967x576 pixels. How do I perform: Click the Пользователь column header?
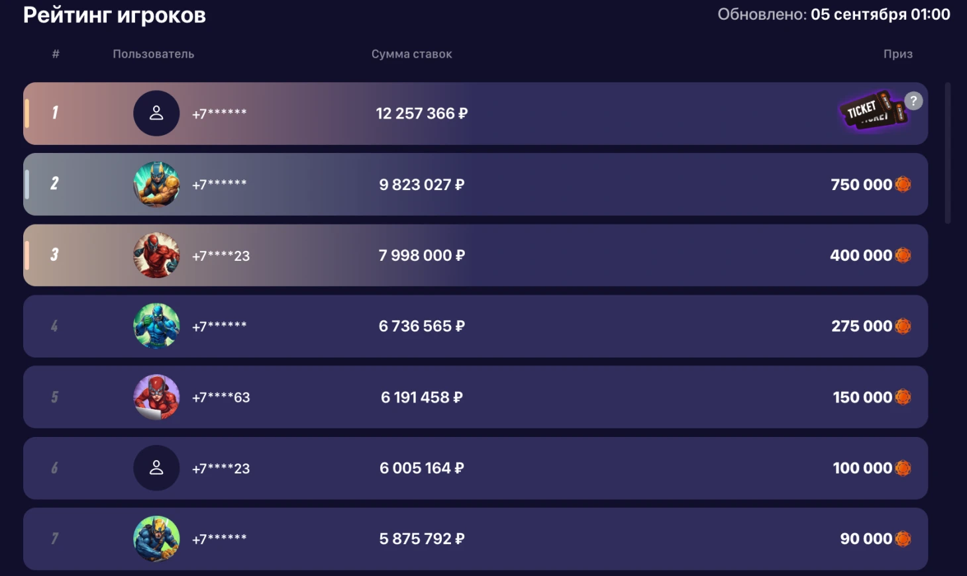pyautogui.click(x=153, y=54)
